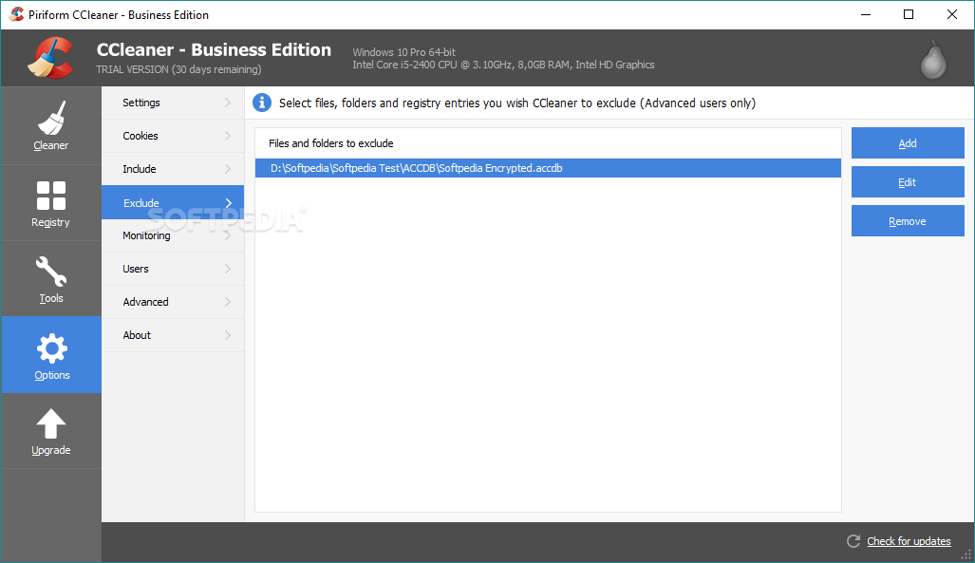Click the chevron next to About
Viewport: 975px width, 563px height.
228,335
